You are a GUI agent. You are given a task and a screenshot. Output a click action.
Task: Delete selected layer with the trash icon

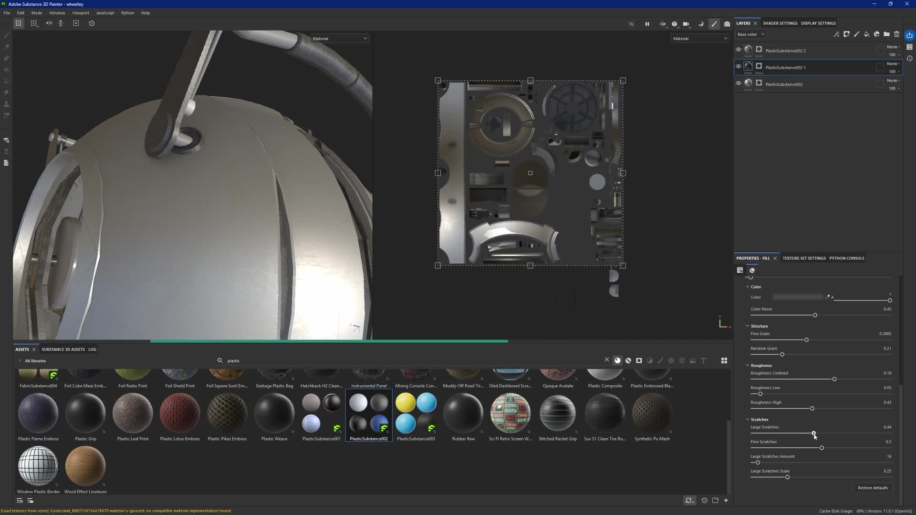coord(897,34)
